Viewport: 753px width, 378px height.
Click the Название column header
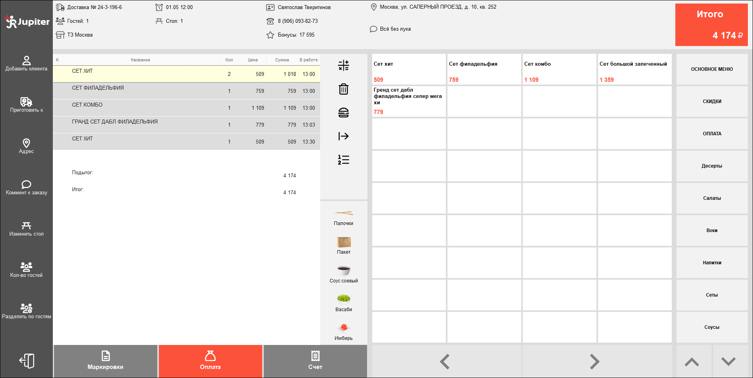click(140, 60)
